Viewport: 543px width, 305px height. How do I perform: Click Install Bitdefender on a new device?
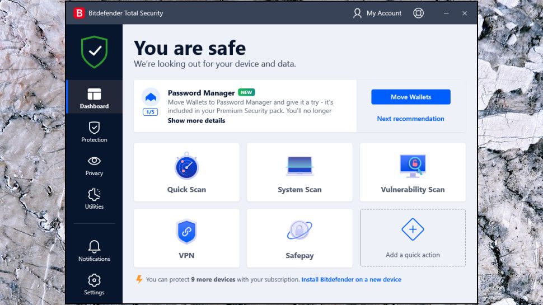(x=351, y=279)
